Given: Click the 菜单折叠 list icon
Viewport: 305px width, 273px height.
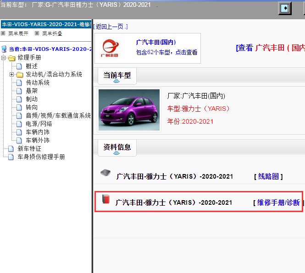Looking at the screenshot, I should tap(37, 33).
